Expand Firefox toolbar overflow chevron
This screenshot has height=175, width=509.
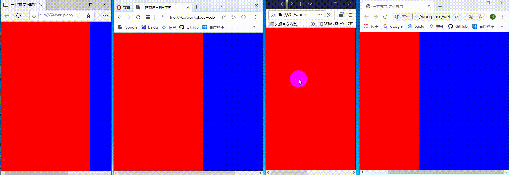329,15
